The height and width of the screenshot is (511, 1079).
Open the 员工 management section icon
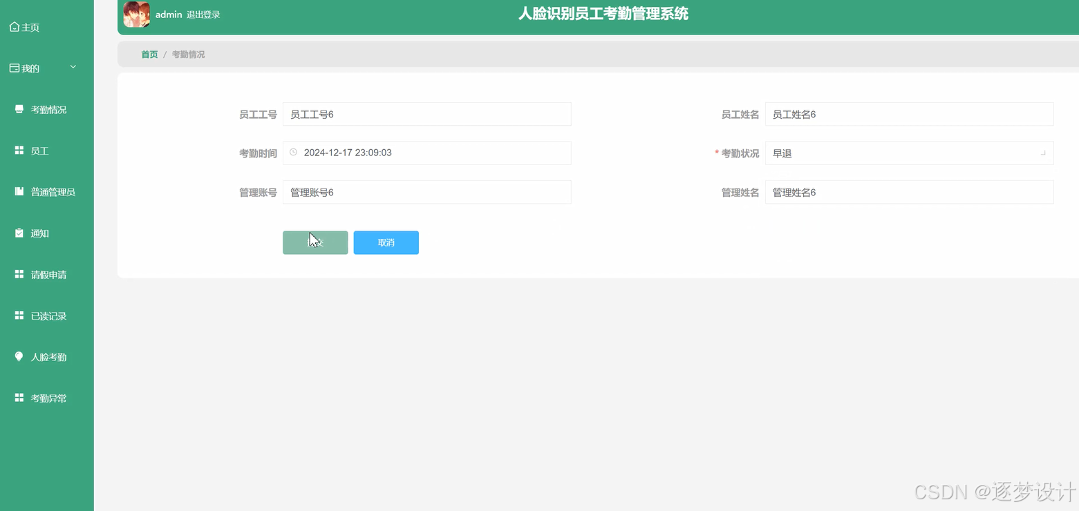19,150
